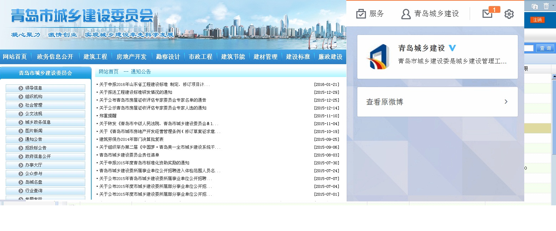The height and width of the screenshot is (231, 556).
Task: Click the 青岛城乡建设 account logo
Action: click(378, 57)
